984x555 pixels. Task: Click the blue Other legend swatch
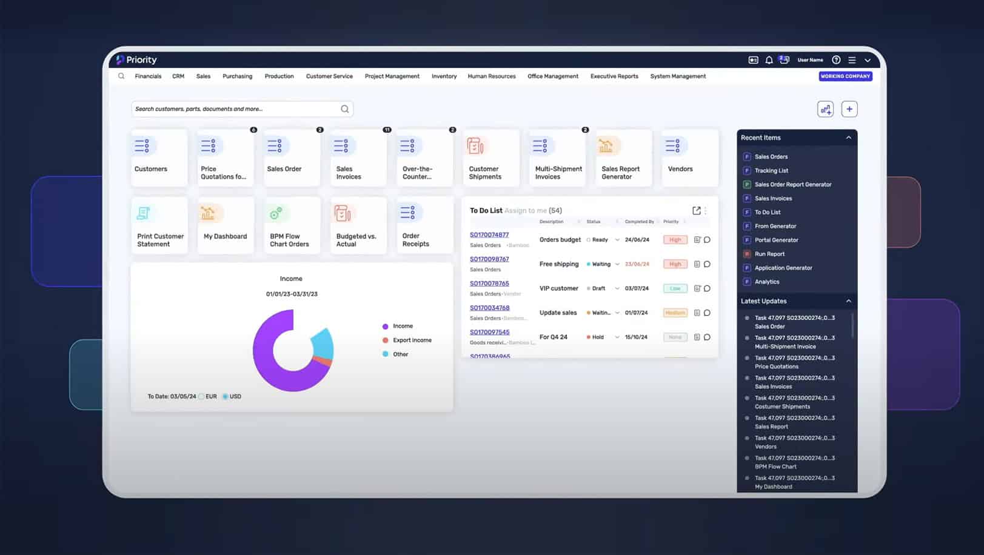385,354
